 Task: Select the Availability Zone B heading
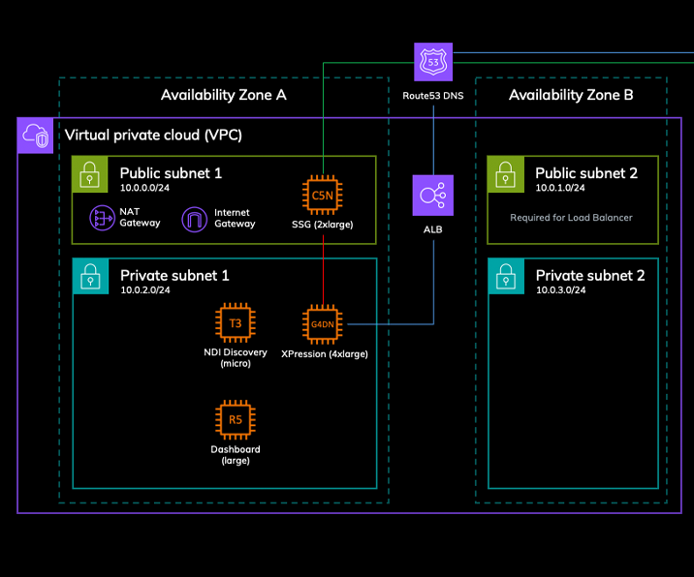click(571, 95)
